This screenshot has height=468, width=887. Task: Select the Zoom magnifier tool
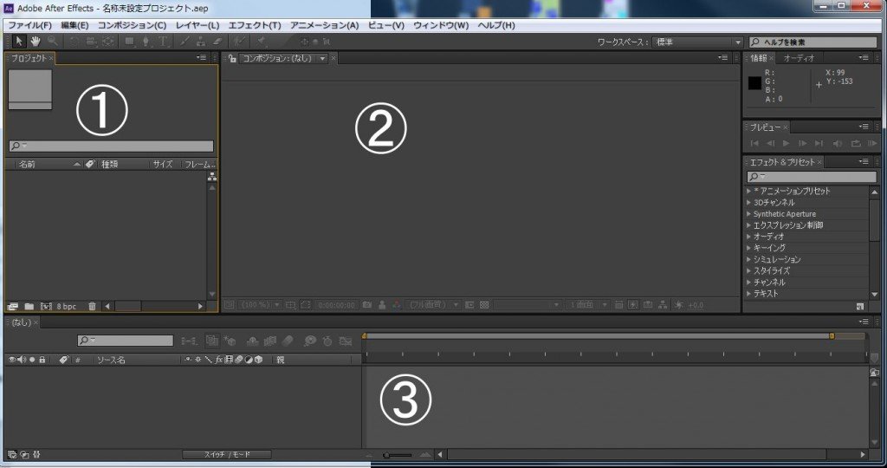click(x=52, y=42)
